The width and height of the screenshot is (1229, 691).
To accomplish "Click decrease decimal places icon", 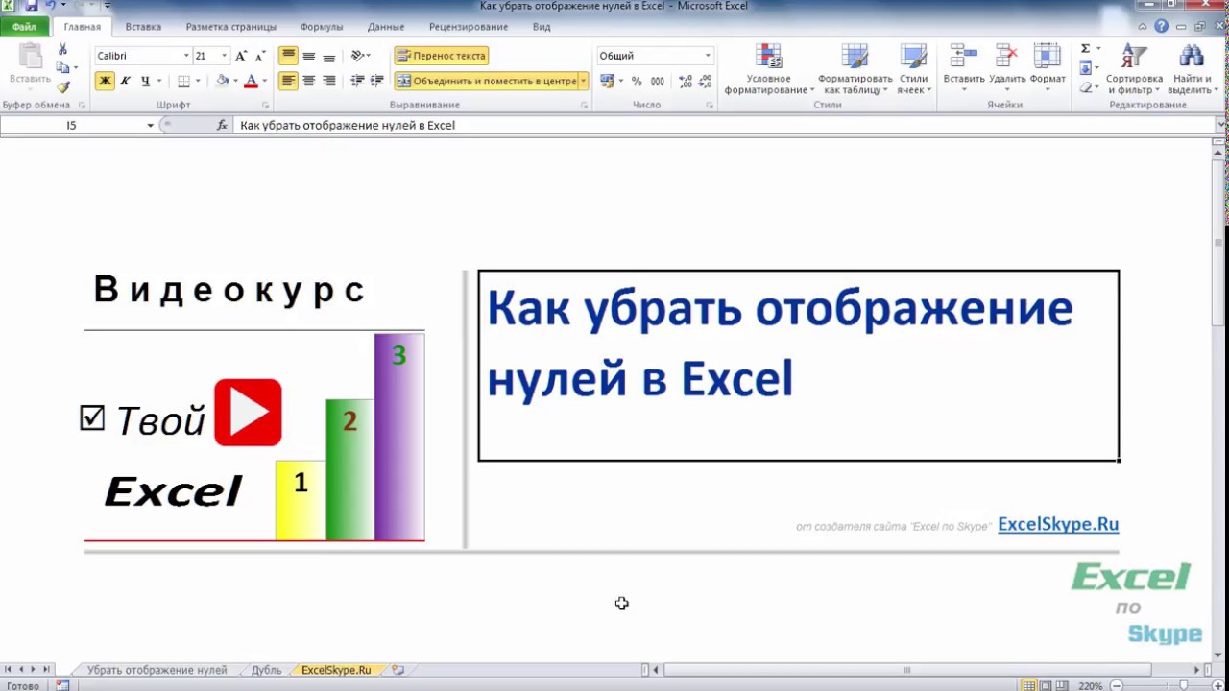I will [x=705, y=82].
